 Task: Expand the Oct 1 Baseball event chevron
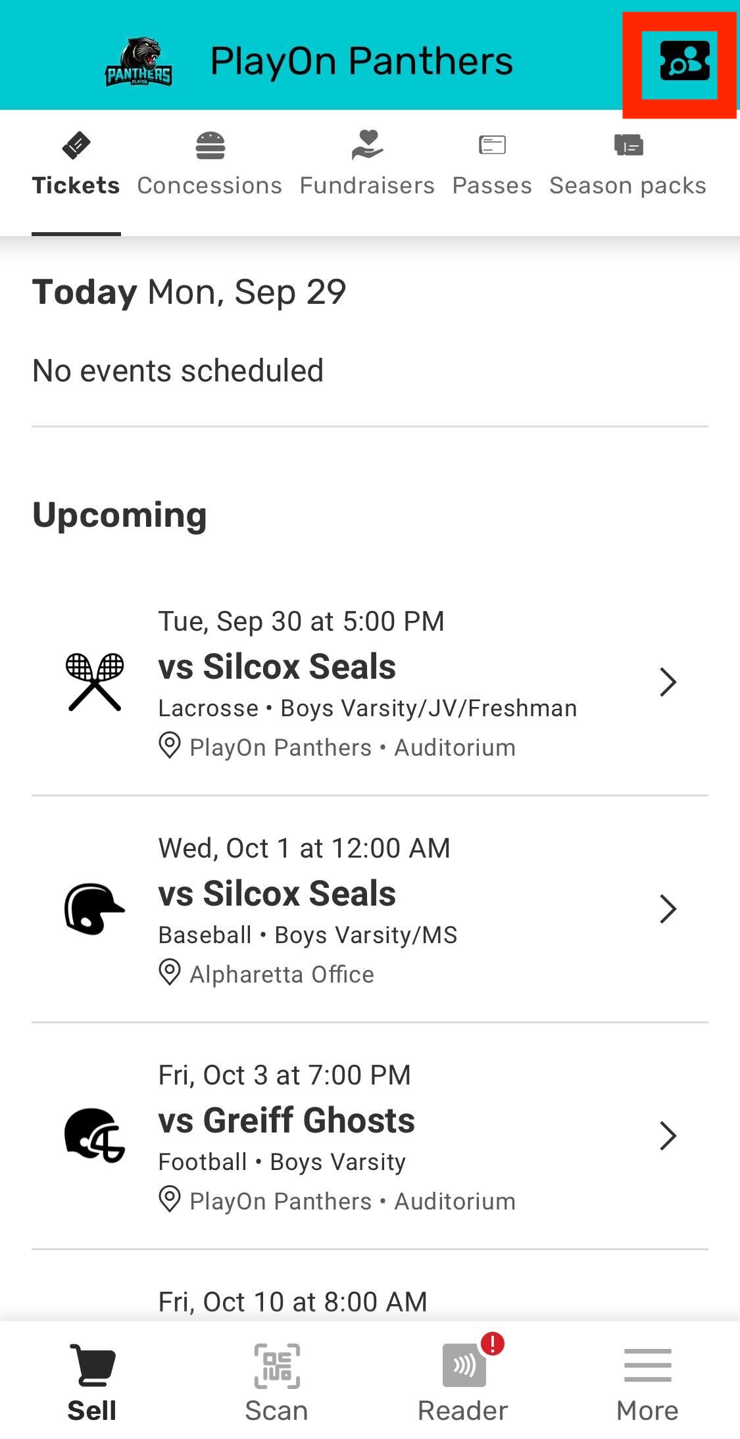point(668,909)
